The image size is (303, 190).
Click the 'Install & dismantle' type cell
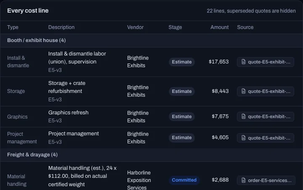(18, 62)
